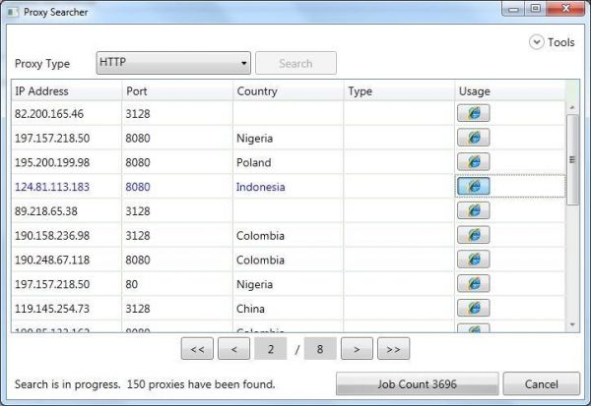The image size is (591, 406).
Task: Sort by the IP Address column header
Action: pyautogui.click(x=67, y=91)
